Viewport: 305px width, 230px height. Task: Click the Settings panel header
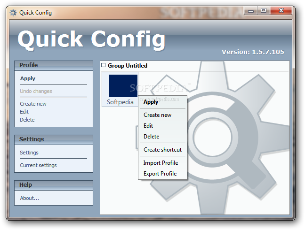click(x=54, y=139)
